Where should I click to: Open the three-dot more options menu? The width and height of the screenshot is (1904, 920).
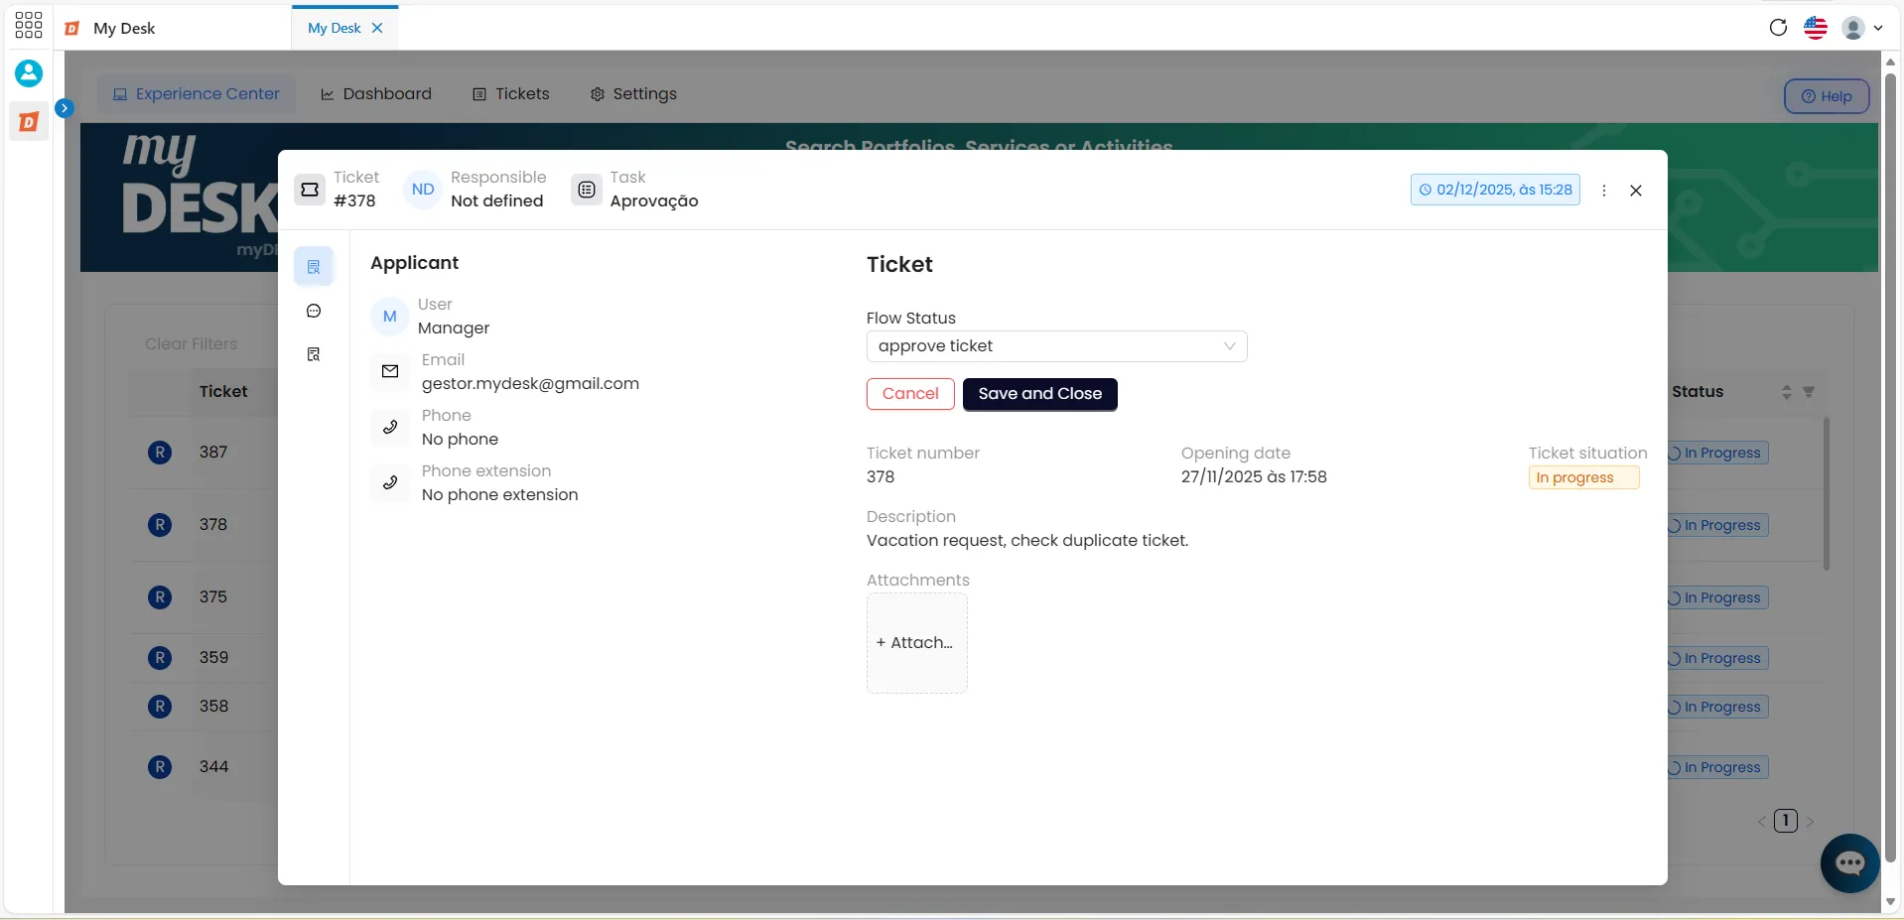click(x=1604, y=191)
